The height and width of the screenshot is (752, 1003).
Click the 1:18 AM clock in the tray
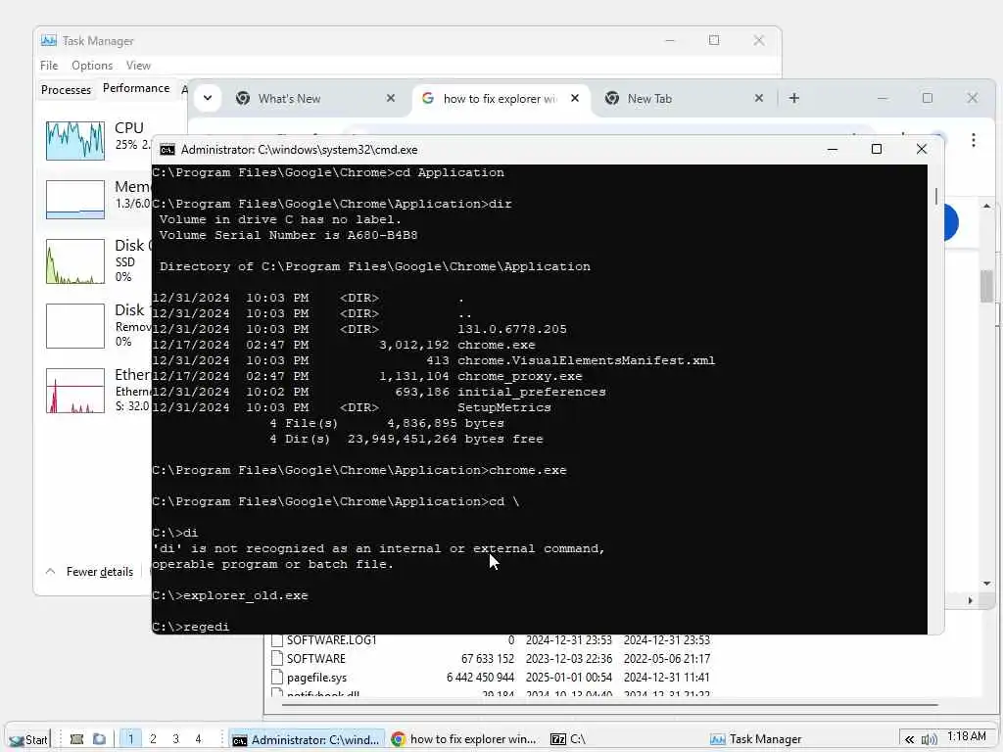(967, 736)
